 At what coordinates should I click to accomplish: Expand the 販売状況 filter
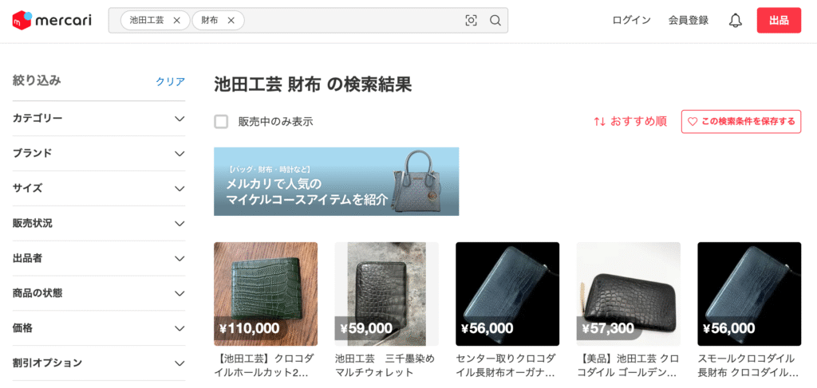(98, 224)
